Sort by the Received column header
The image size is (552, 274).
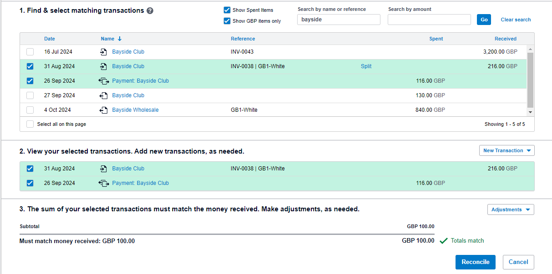pyautogui.click(x=506, y=39)
